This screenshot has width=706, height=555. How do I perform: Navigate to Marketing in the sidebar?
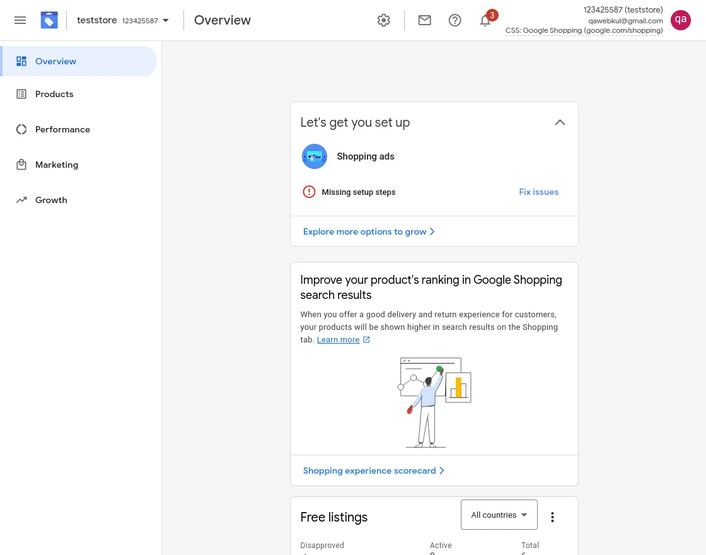57,165
